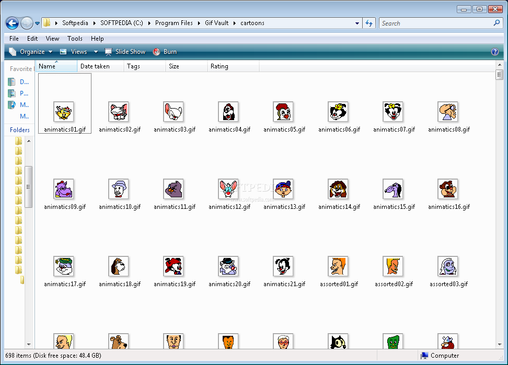
Task: Select animatics15.gif icon
Action: (393, 189)
